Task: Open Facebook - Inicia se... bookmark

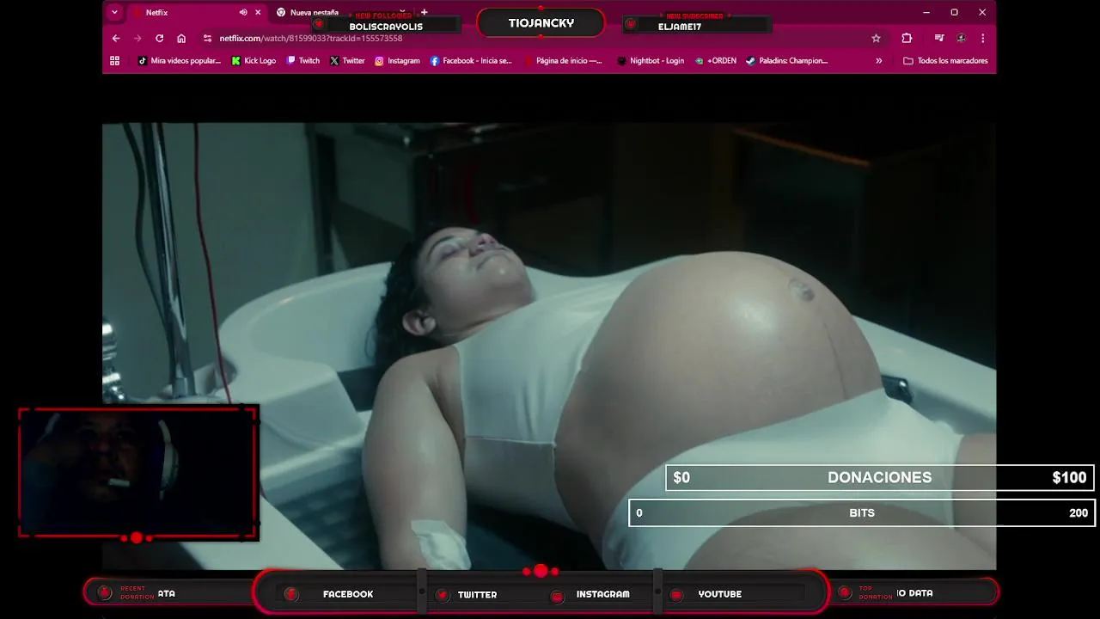Action: coord(471,61)
